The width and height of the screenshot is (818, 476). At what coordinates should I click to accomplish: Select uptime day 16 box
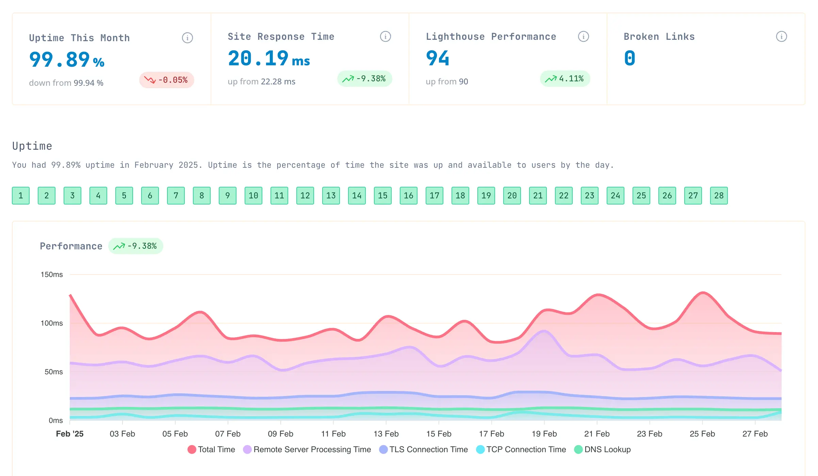[409, 196]
